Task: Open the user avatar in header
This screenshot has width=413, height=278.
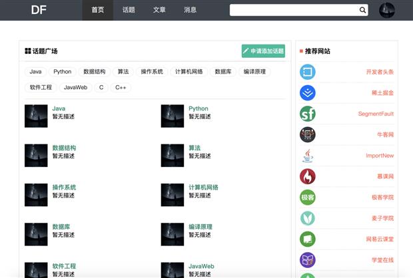Action: (x=386, y=10)
